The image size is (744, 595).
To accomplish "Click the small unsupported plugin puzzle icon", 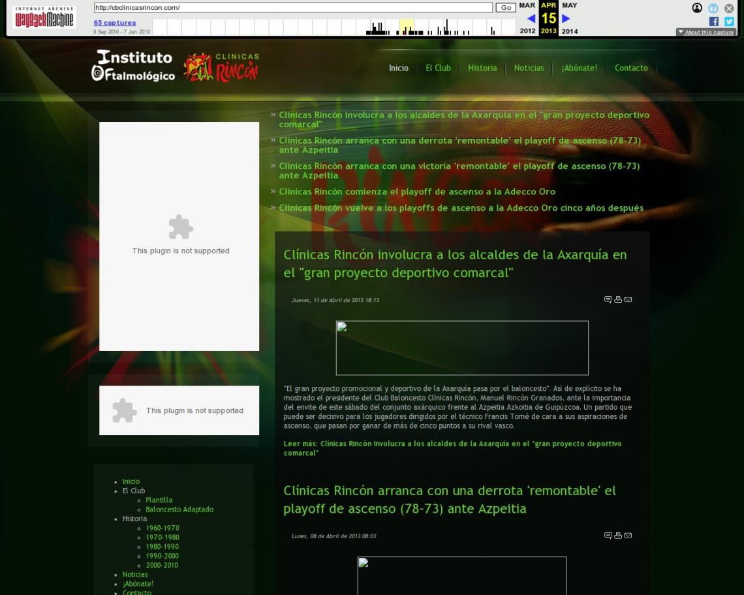I will [x=124, y=410].
